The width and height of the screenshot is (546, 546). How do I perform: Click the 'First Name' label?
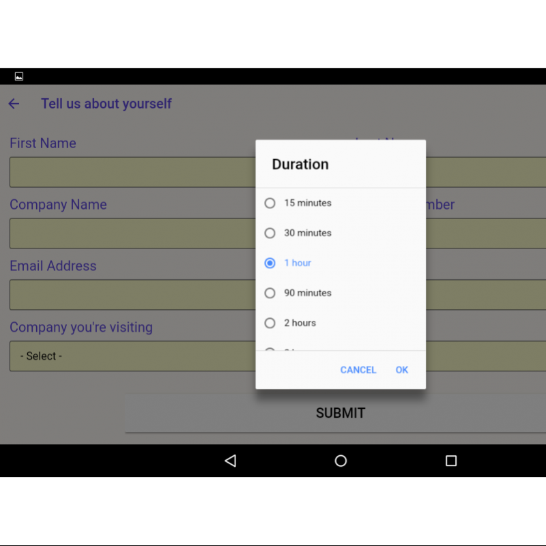[x=43, y=143]
